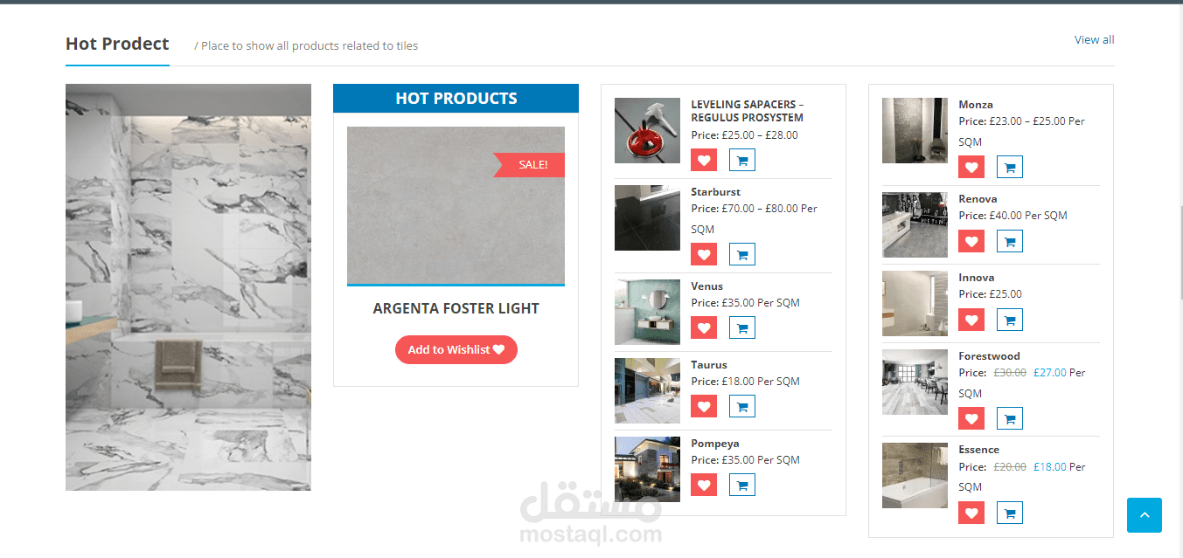
Task: Click the marble bathroom banner image
Action: pos(188,287)
